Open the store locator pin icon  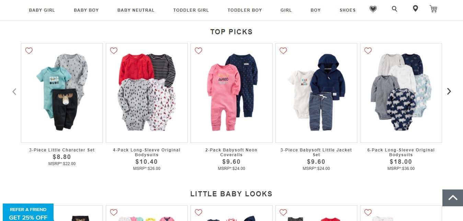point(415,9)
